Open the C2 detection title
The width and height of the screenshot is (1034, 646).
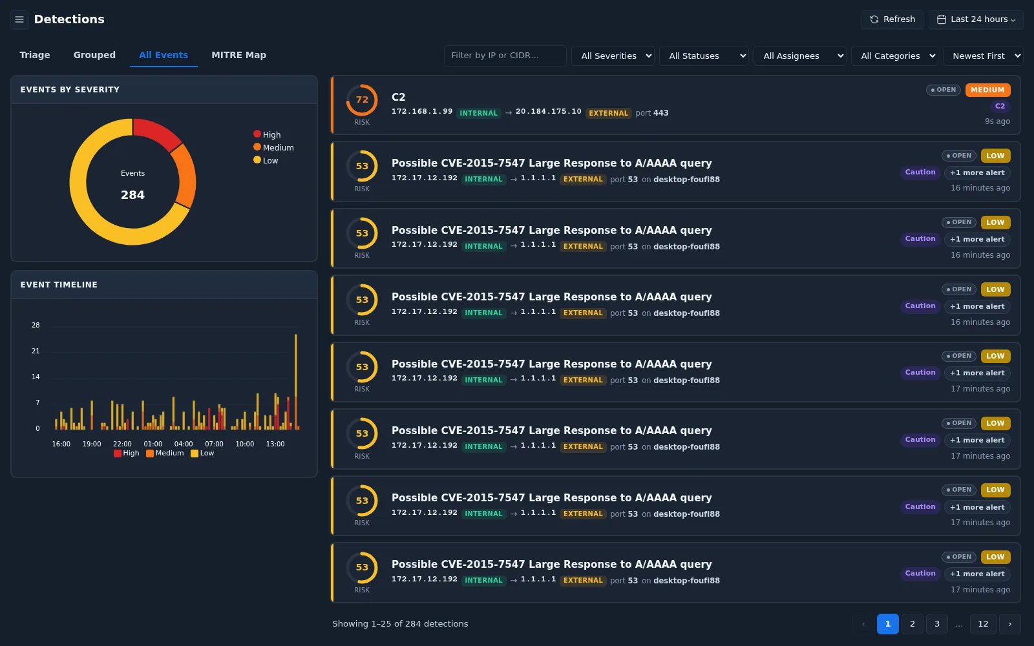tap(398, 97)
